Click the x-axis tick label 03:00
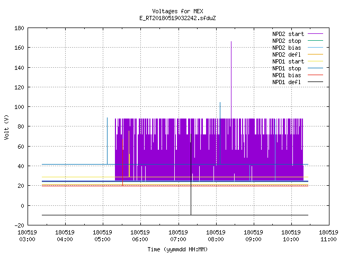Screen dimensions: 339x254 point(28,239)
